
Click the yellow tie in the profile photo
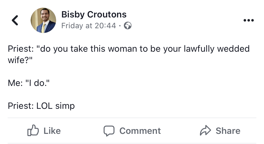coord(43,28)
